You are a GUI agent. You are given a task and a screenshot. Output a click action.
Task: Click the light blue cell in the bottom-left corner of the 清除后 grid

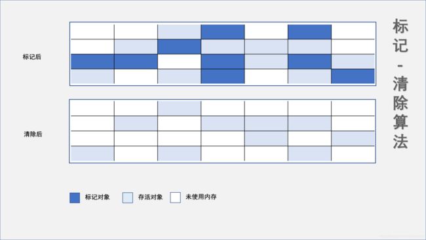pyautogui.click(x=92, y=153)
